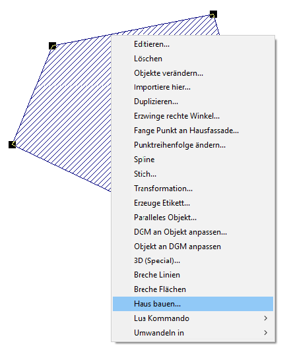The width and height of the screenshot is (287, 352).
Task: Select DGM an Objekt anpassen...
Action: 193,231
